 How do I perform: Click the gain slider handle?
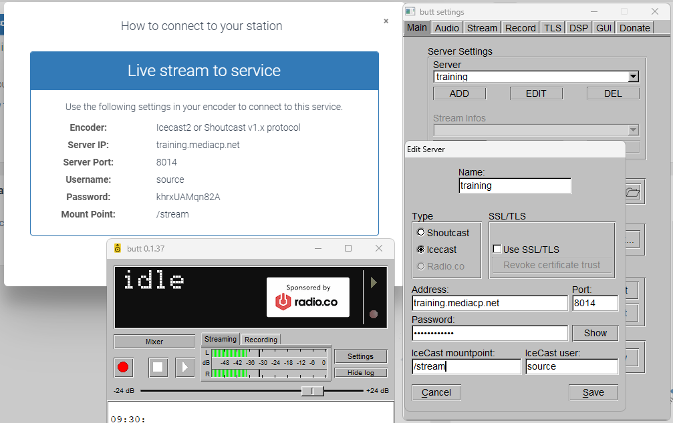[313, 391]
